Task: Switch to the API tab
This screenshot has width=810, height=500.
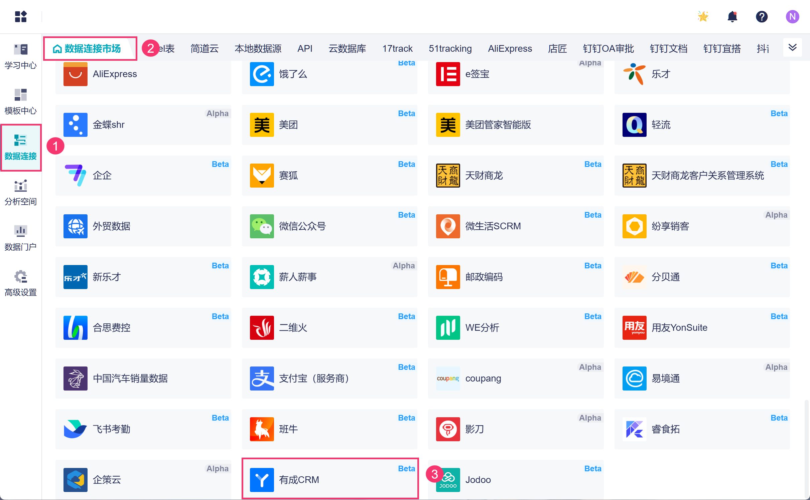Action: (305, 49)
